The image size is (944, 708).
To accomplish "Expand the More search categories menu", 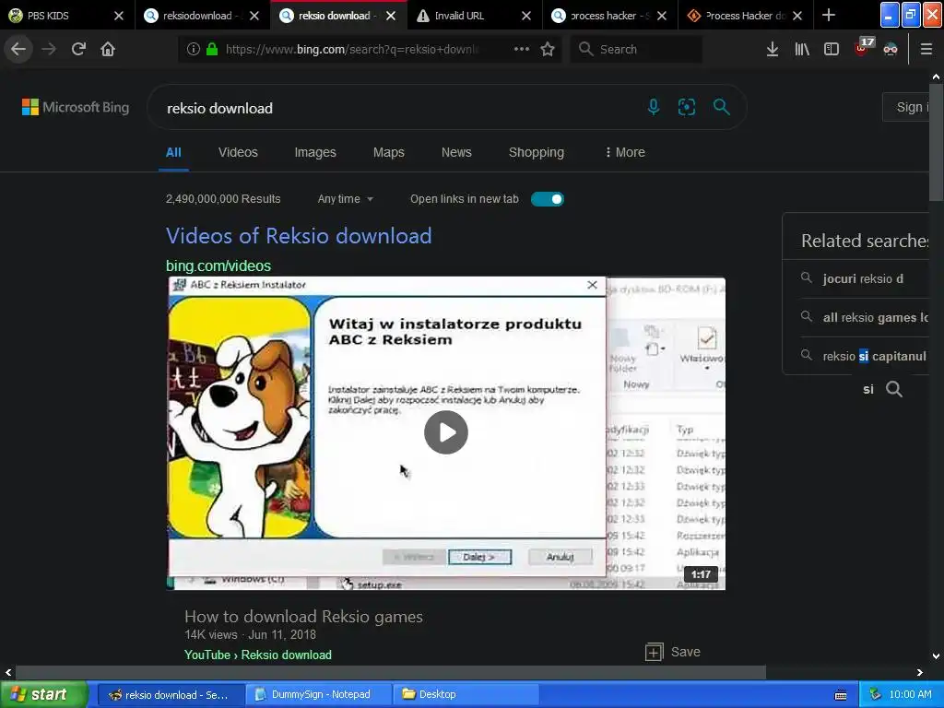I will pos(625,152).
